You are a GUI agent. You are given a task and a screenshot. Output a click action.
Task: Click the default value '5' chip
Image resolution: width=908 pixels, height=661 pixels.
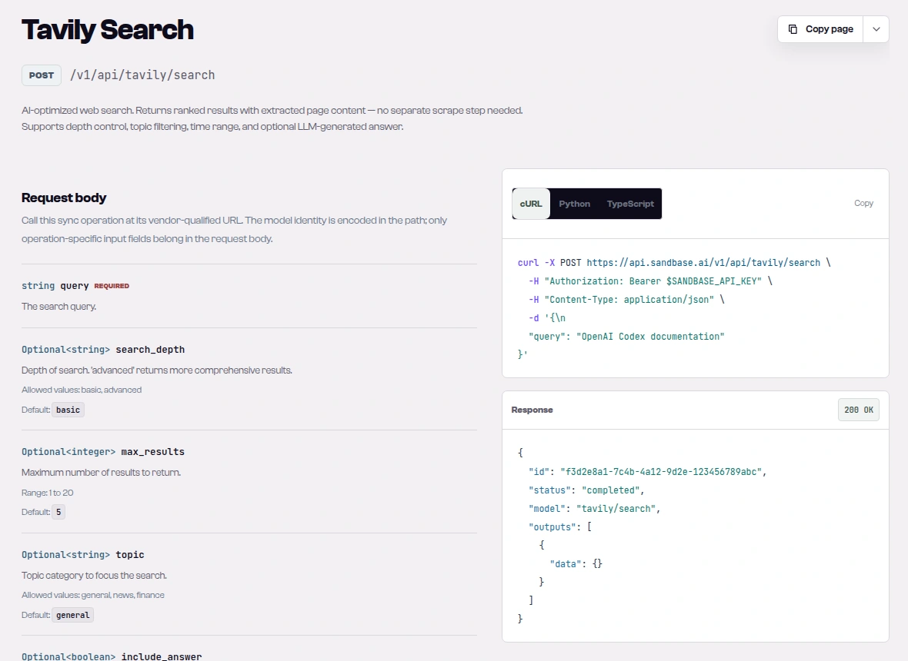coord(58,513)
